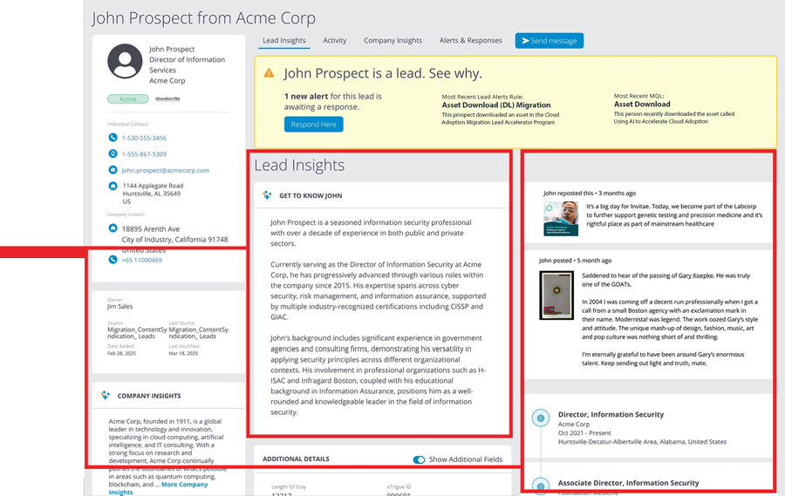Click the '1 new alert' text in banner

click(x=306, y=96)
